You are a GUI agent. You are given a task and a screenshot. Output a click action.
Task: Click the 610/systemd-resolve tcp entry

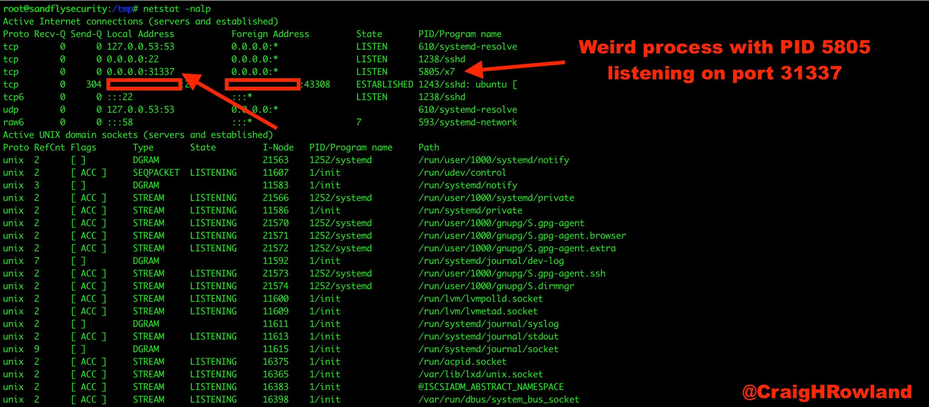(467, 47)
